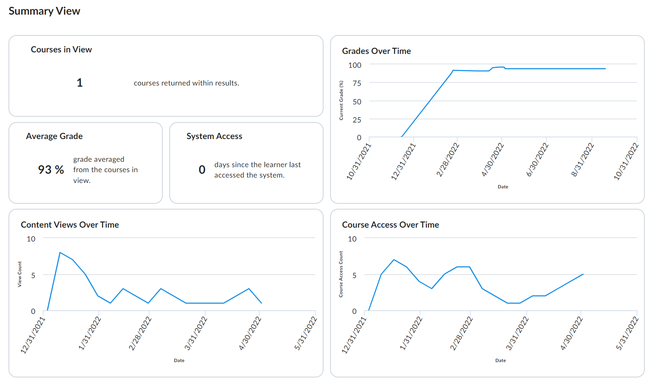Screen dimensions: 649x379
Task: Click the highest peak of Course Access line
Action: [394, 260]
